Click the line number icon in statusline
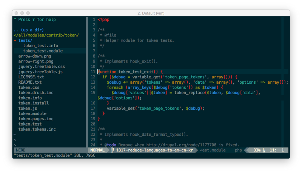Screen dimensions: 302x173 click(264, 150)
